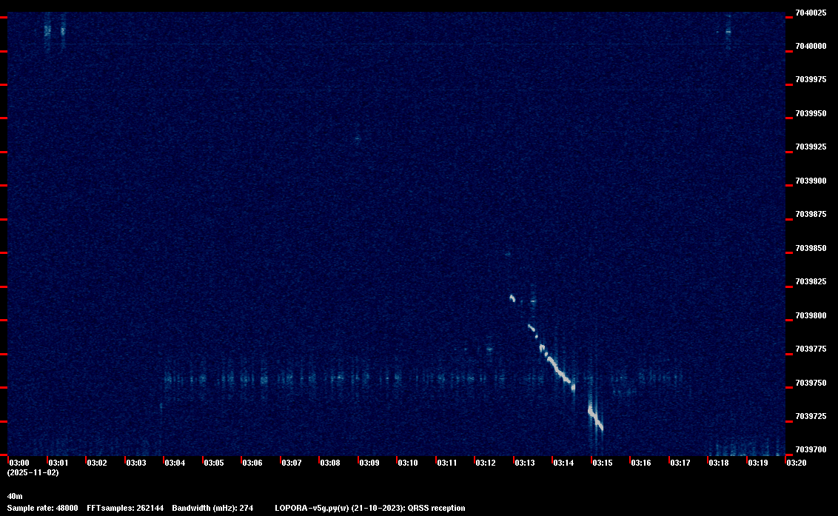Click the 03:13 time axis label
Image resolution: width=838 pixels, height=516 pixels.
pyautogui.click(x=525, y=463)
